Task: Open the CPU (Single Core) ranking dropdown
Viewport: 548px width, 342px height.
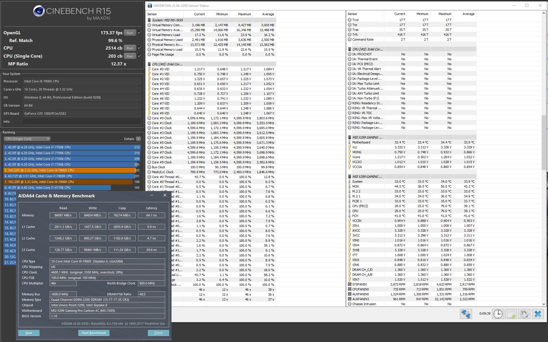Action: (27, 139)
